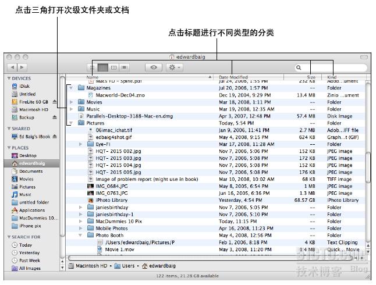This screenshot has width=376, height=285.
Task: Open Pictures in the sidebar PLACES list
Action: [x=24, y=187]
